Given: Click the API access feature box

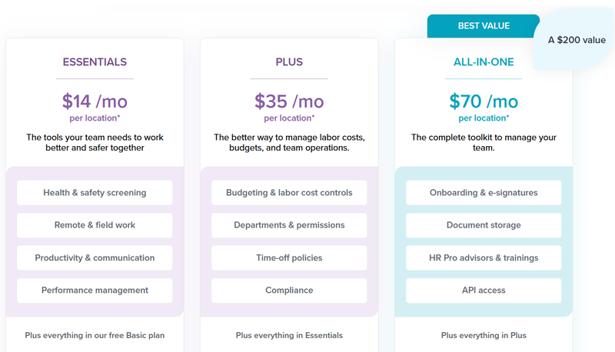Looking at the screenshot, I should pyautogui.click(x=484, y=290).
